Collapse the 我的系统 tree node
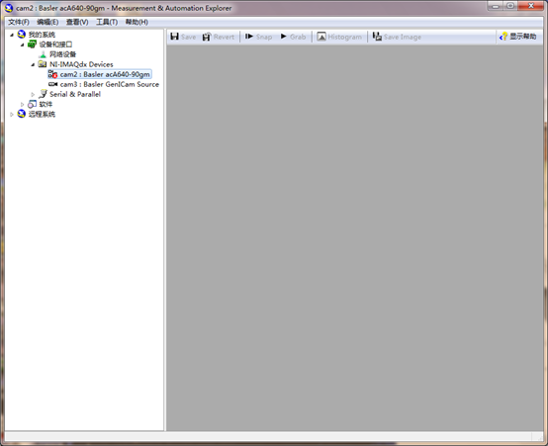Screen dimensions: 548x446 12,35
